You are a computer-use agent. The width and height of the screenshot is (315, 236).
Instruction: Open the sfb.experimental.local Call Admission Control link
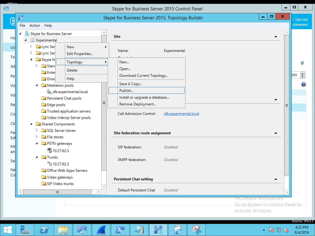click(x=181, y=114)
